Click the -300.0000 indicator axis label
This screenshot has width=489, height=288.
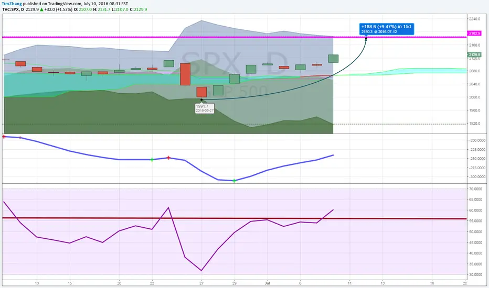(x=477, y=176)
